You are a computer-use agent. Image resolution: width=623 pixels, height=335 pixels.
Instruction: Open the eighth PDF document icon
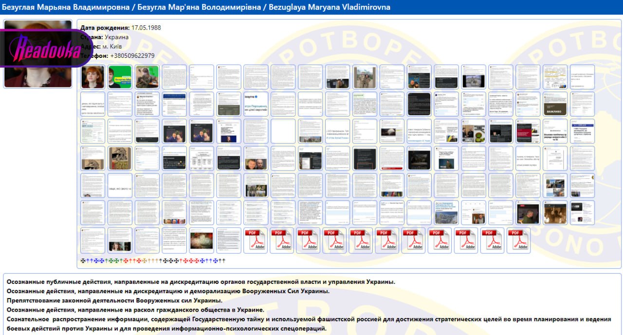pyautogui.click(x=440, y=240)
